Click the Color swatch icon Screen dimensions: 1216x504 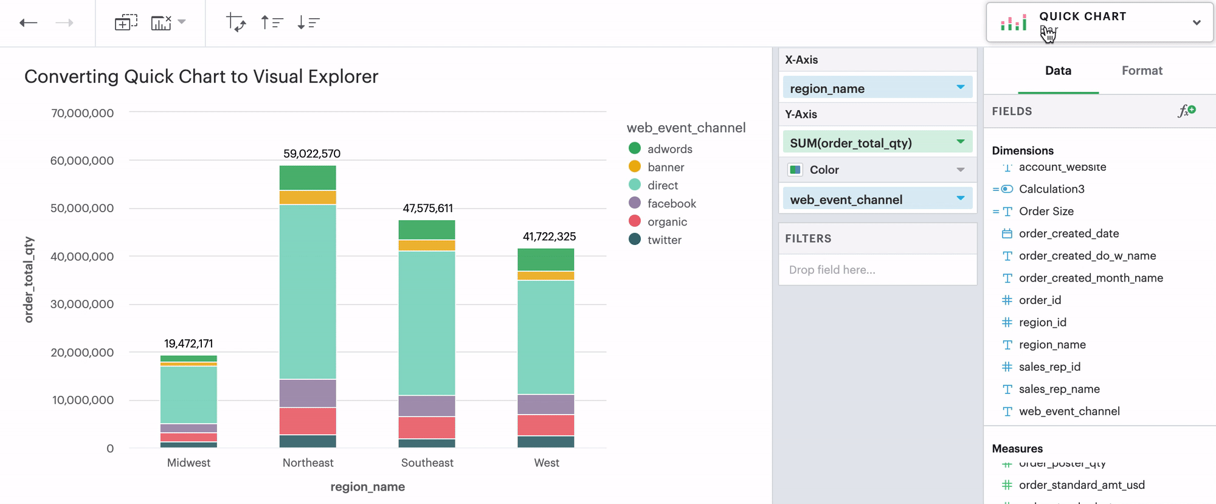point(795,170)
